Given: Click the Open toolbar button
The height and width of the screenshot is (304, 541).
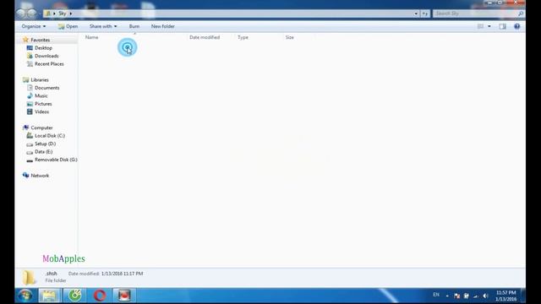Looking at the screenshot, I should click(68, 26).
